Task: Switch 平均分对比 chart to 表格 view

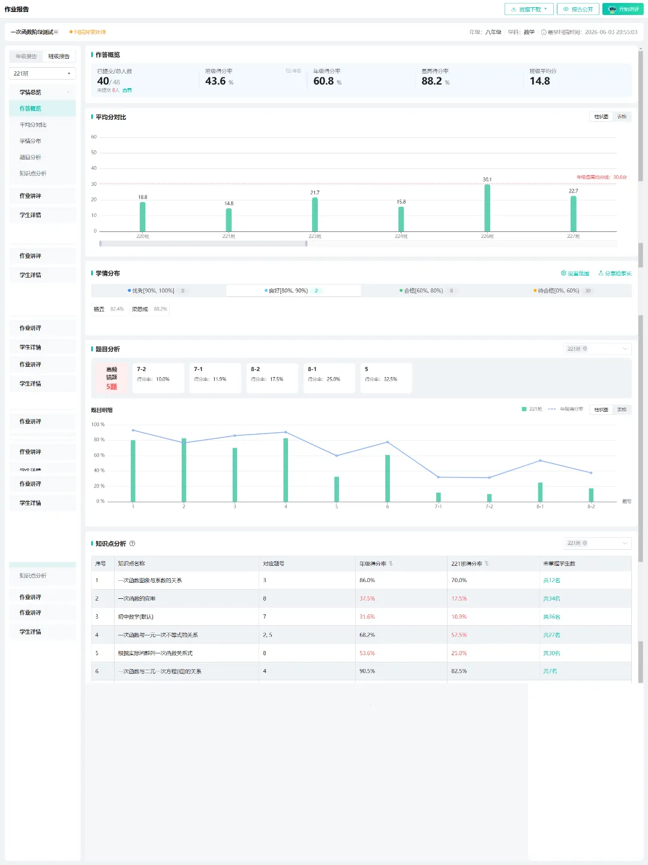Action: (x=622, y=117)
